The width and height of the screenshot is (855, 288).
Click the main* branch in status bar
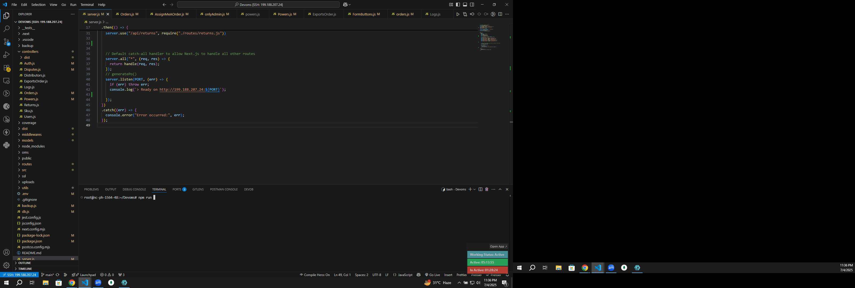tap(47, 275)
